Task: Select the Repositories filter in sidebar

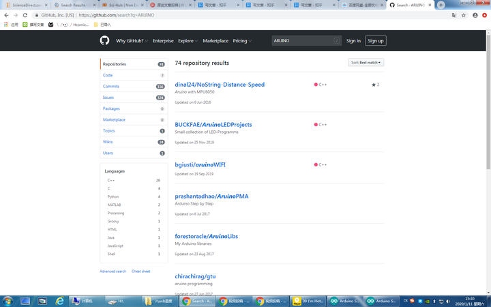Action: point(134,64)
